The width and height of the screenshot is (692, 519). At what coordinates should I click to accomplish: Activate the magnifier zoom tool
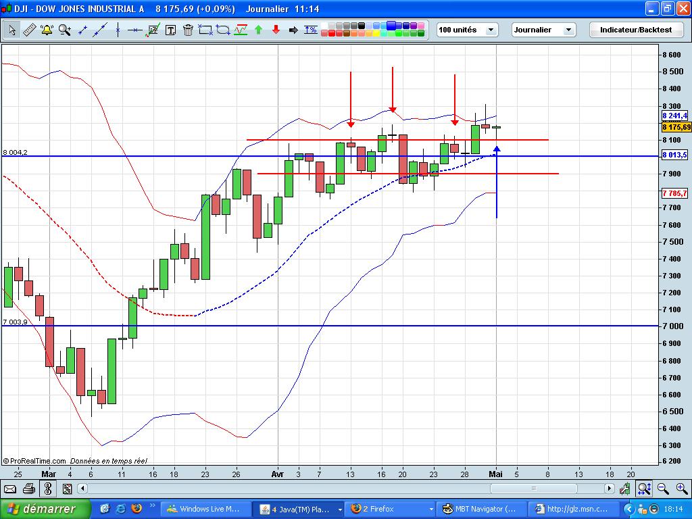point(64,30)
